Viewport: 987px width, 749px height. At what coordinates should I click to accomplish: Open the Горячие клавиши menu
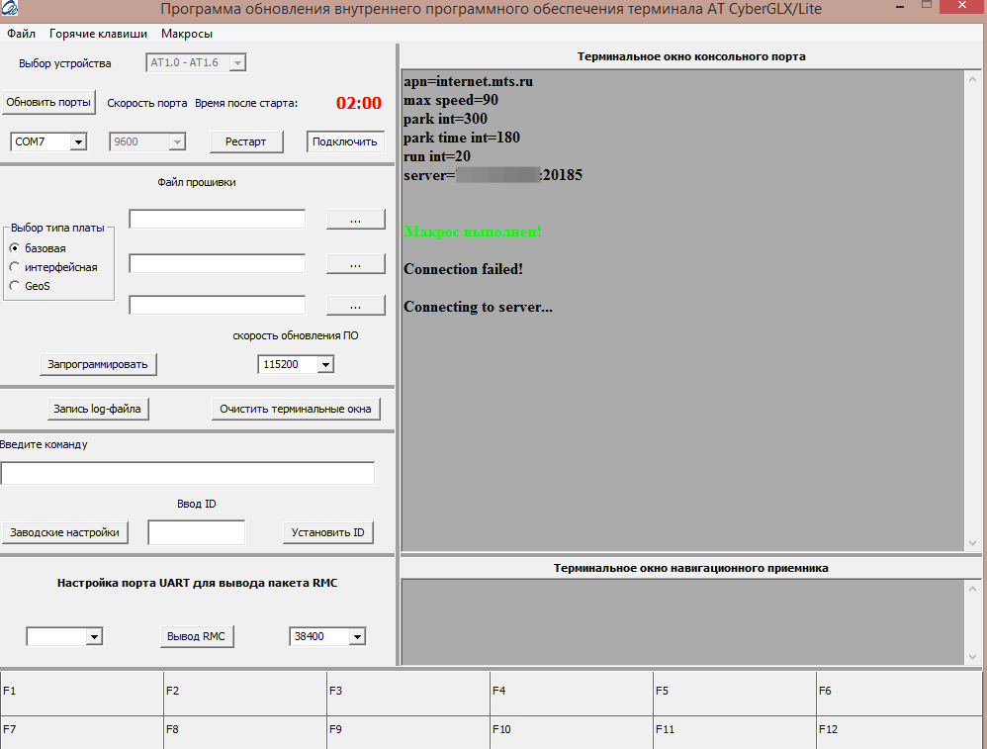pyautogui.click(x=98, y=34)
